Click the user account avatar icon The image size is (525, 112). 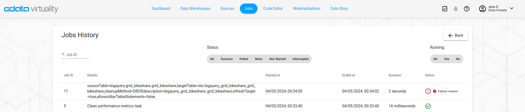[482, 9]
